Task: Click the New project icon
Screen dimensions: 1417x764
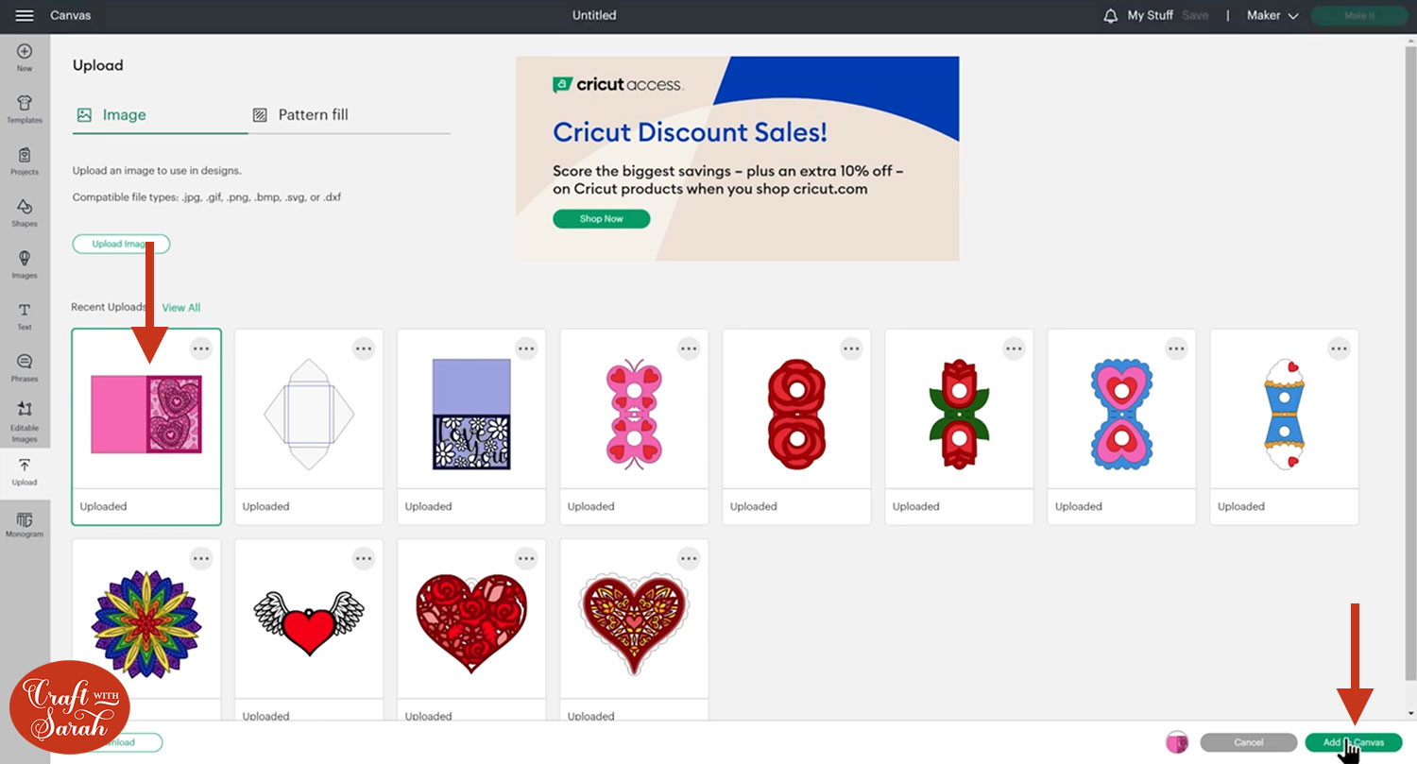Action: (x=25, y=57)
